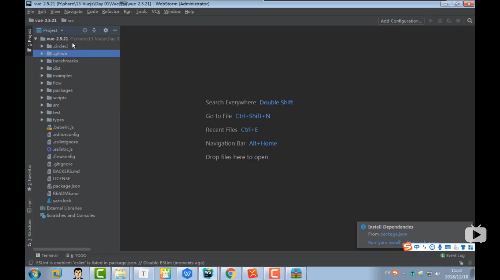Toggle Sogou Chinese/English mode (中)
This screenshot has height=280, width=500.
tap(417, 247)
